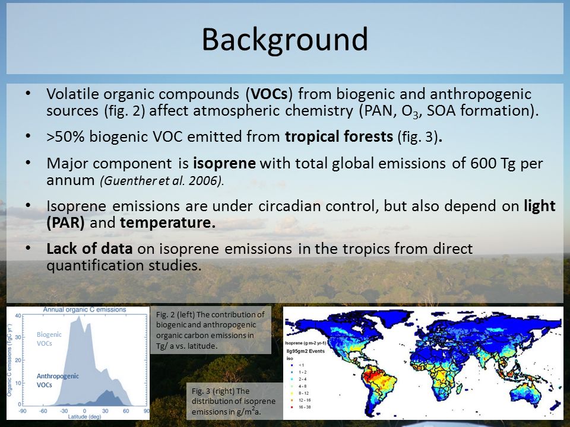
Task: Click the '12 - 16' legend entry
Action: [x=300, y=400]
